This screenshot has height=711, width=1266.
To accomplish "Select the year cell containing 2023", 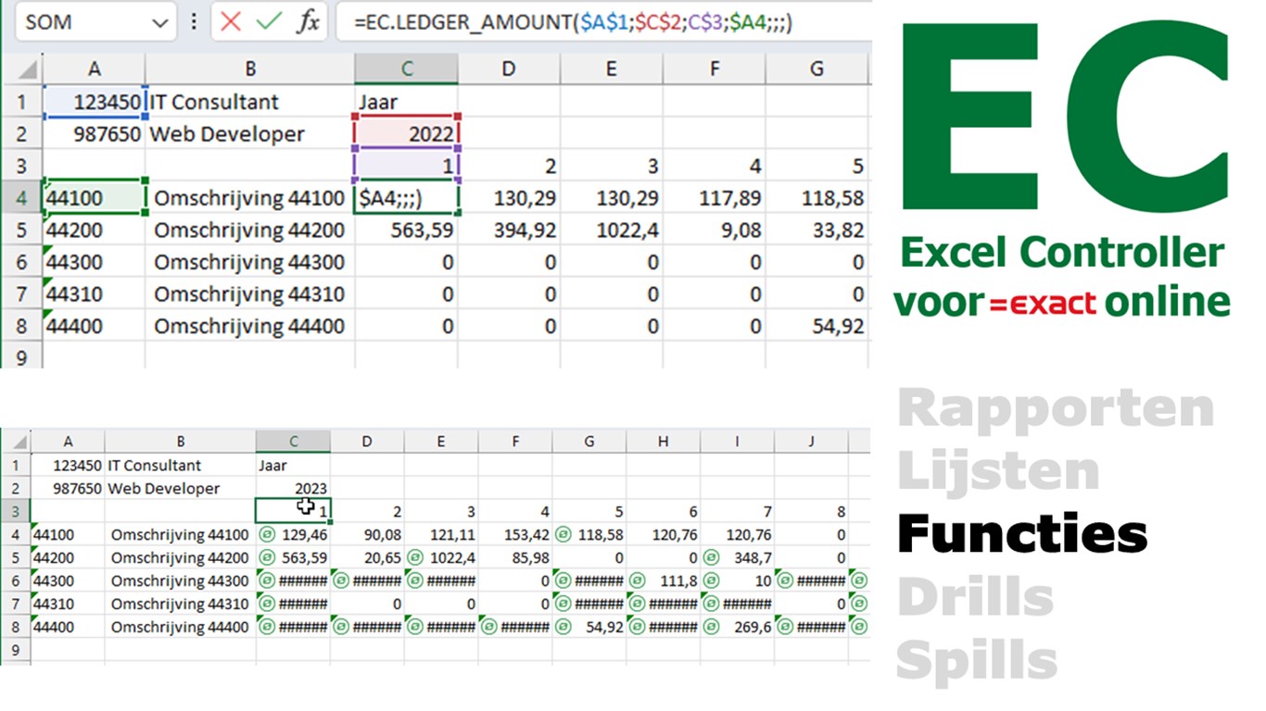I will click(293, 488).
